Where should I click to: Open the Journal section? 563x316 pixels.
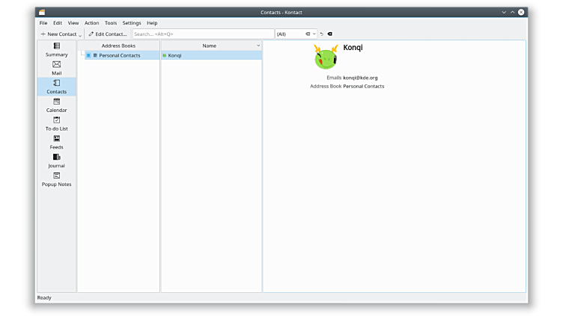coord(56,161)
